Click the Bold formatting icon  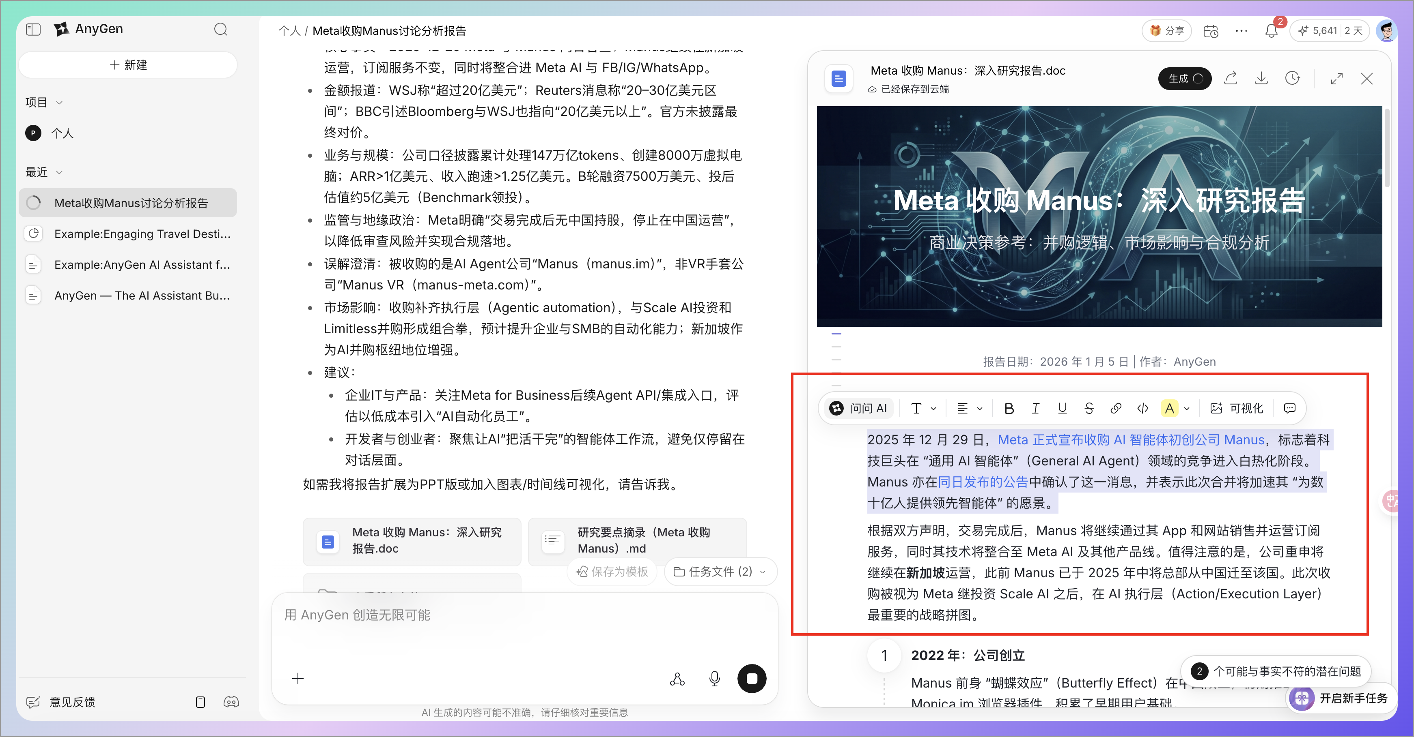click(1009, 408)
